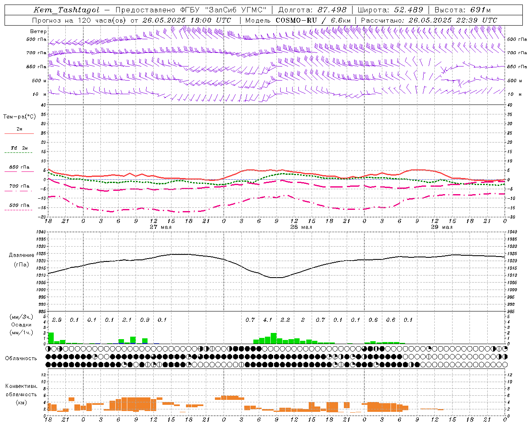Select the Давление pressure panel label
This screenshot has width=529, height=423.
pos(21,255)
